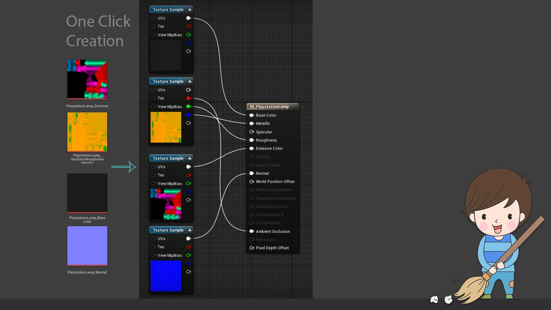Click View MipBias input pin of emissive-preview Texture Sample
This screenshot has width=551, height=310.
(153, 183)
